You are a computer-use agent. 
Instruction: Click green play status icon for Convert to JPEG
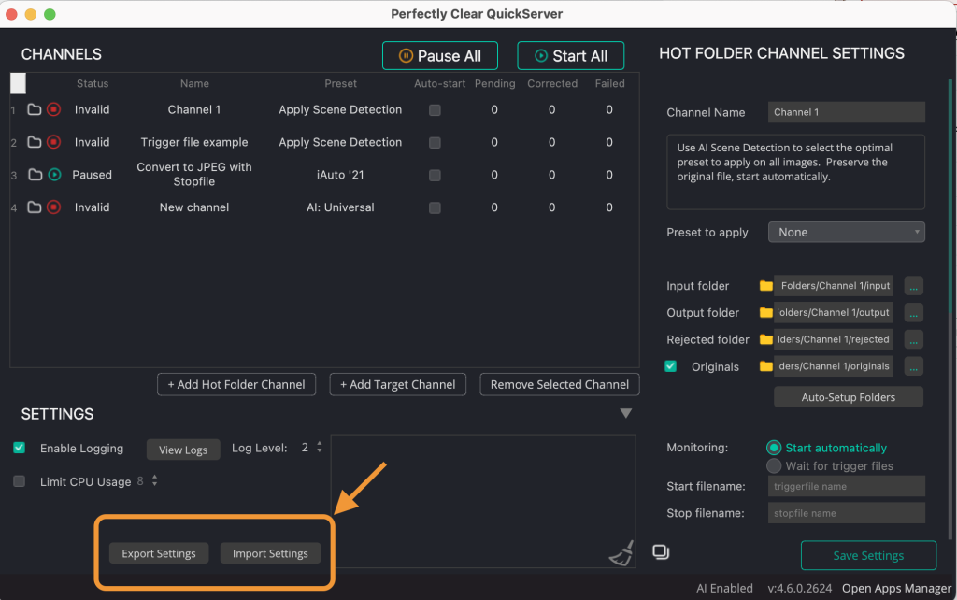(x=54, y=175)
